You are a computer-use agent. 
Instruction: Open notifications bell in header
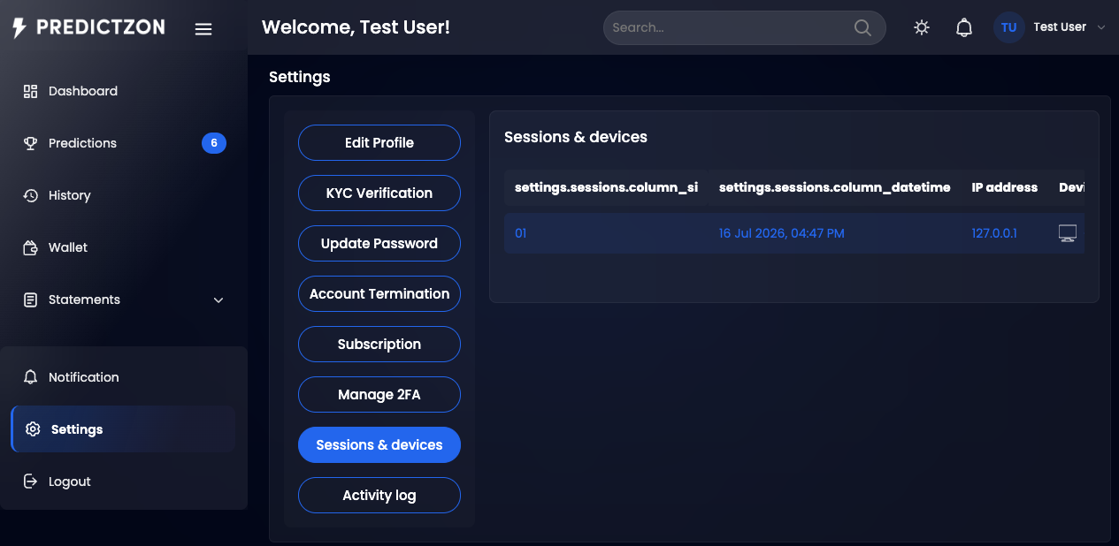click(x=964, y=27)
